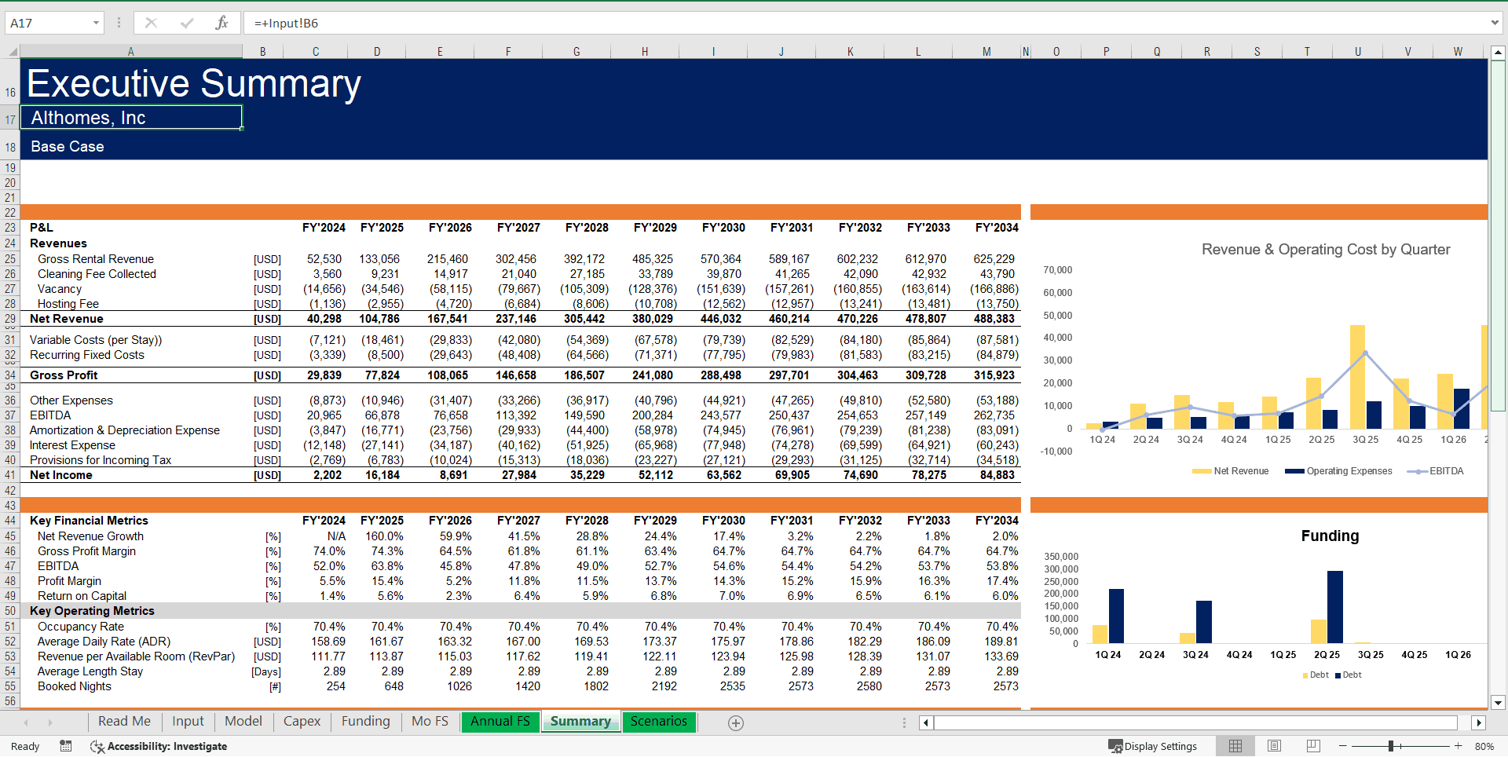Click the horizontal scrollbar right arrow
1508x757 pixels.
point(1481,722)
